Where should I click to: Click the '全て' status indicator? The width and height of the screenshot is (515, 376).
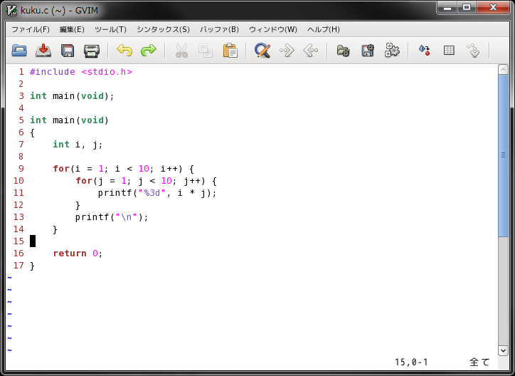479,362
